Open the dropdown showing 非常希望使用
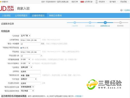The height and width of the screenshot is (98, 130). [x=27, y=87]
